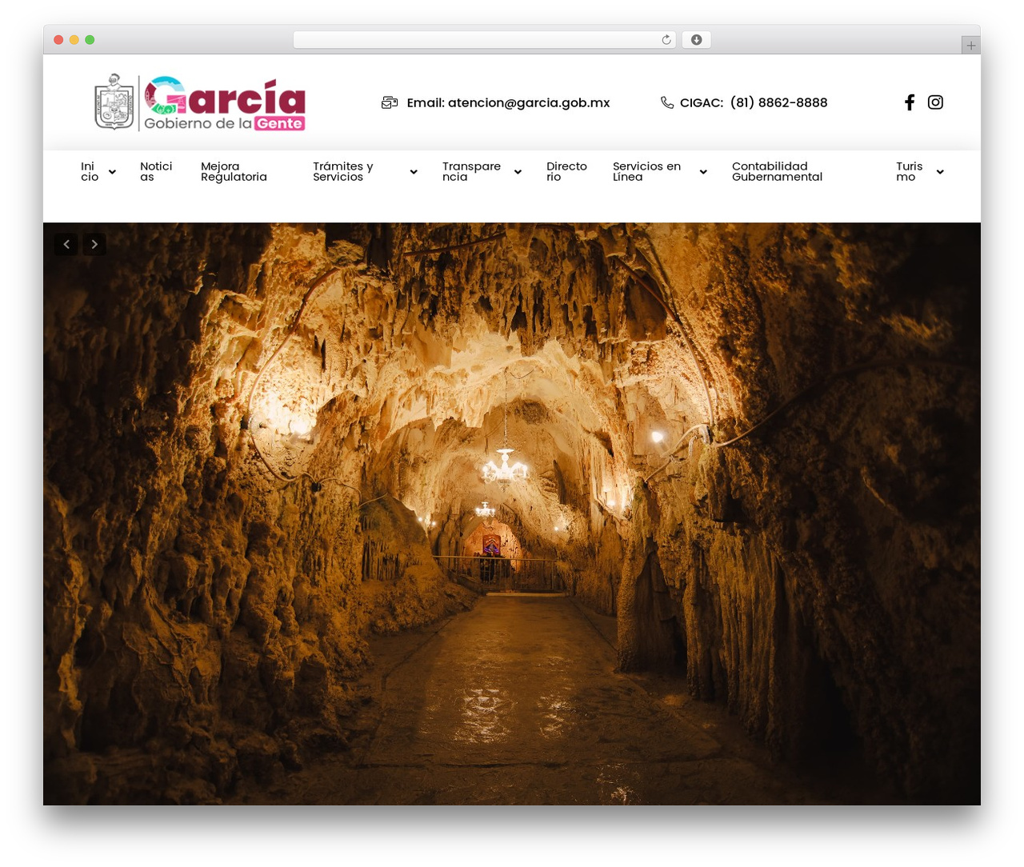Image resolution: width=1024 pixels, height=867 pixels.
Task: Add a new browser tab
Action: pos(970,46)
